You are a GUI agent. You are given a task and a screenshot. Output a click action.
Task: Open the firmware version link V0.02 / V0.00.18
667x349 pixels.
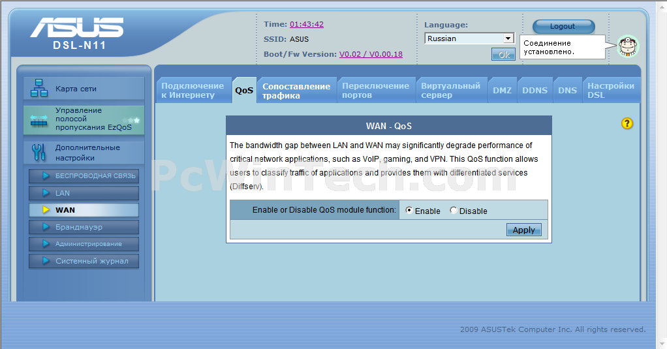pyautogui.click(x=371, y=54)
